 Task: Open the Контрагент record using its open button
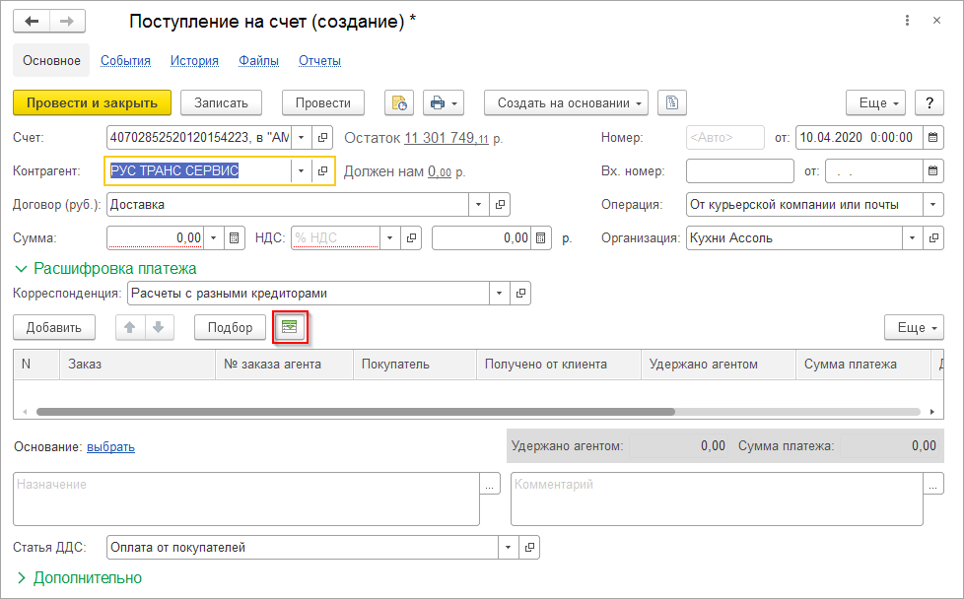click(322, 170)
